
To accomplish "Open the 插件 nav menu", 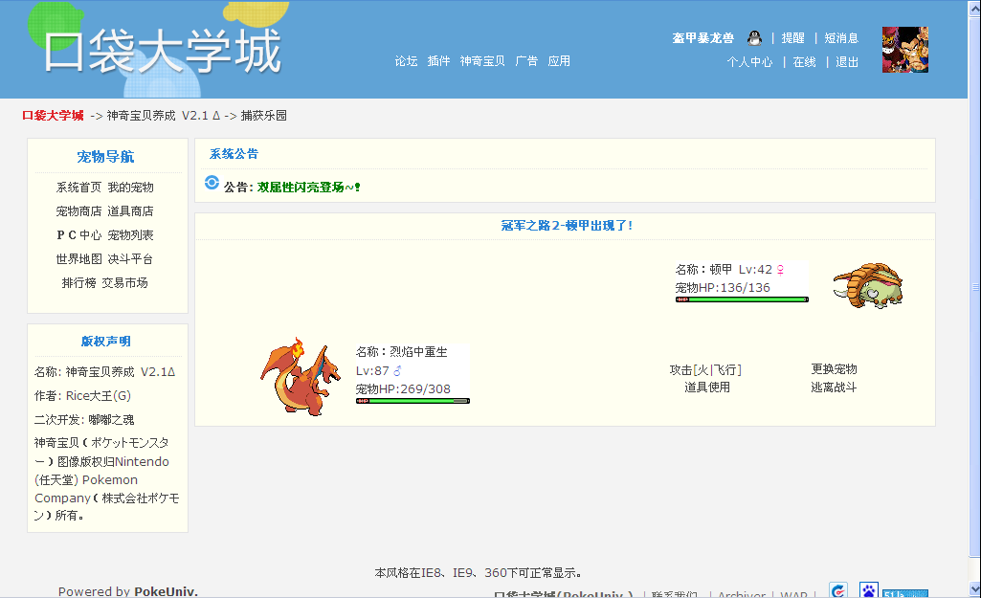I will click(x=438, y=61).
